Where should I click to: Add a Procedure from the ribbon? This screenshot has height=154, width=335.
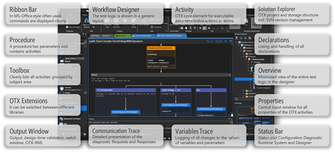[x=156, y=27]
